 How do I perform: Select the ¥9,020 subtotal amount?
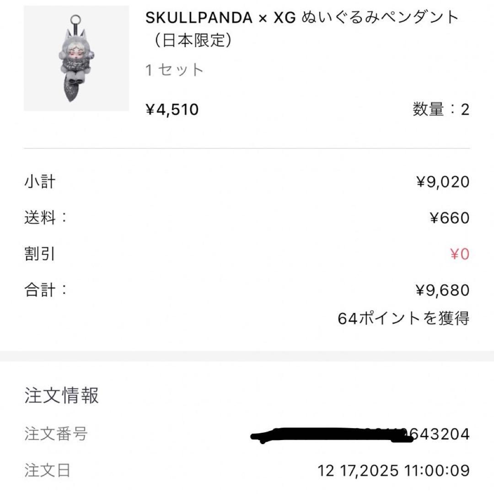coord(442,182)
